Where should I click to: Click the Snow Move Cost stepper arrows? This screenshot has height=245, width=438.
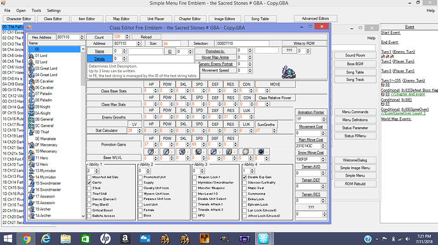(x=324, y=159)
